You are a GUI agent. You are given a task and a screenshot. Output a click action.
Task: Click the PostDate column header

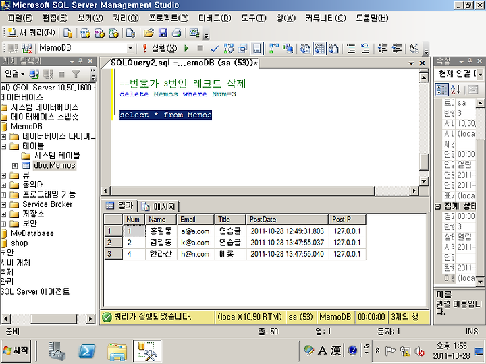coord(287,220)
